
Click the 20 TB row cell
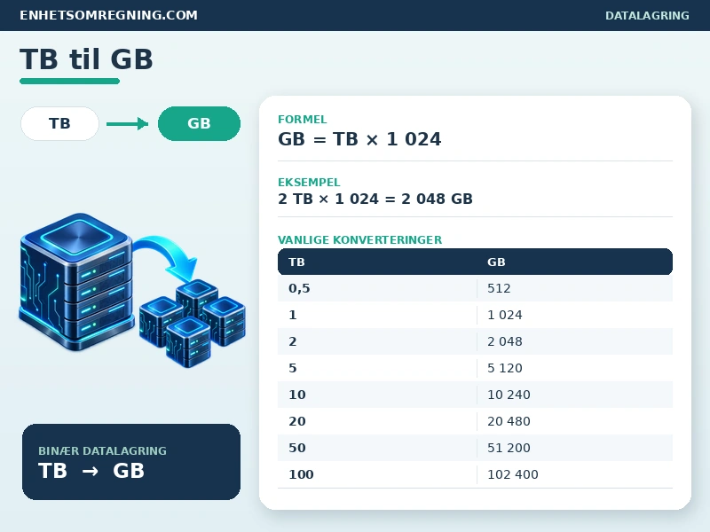(297, 421)
